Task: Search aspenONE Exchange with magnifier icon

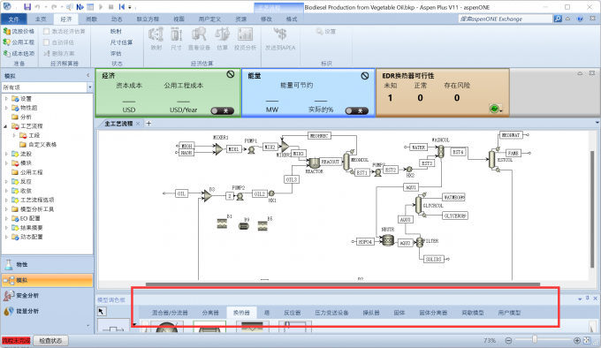Action: 558,19
